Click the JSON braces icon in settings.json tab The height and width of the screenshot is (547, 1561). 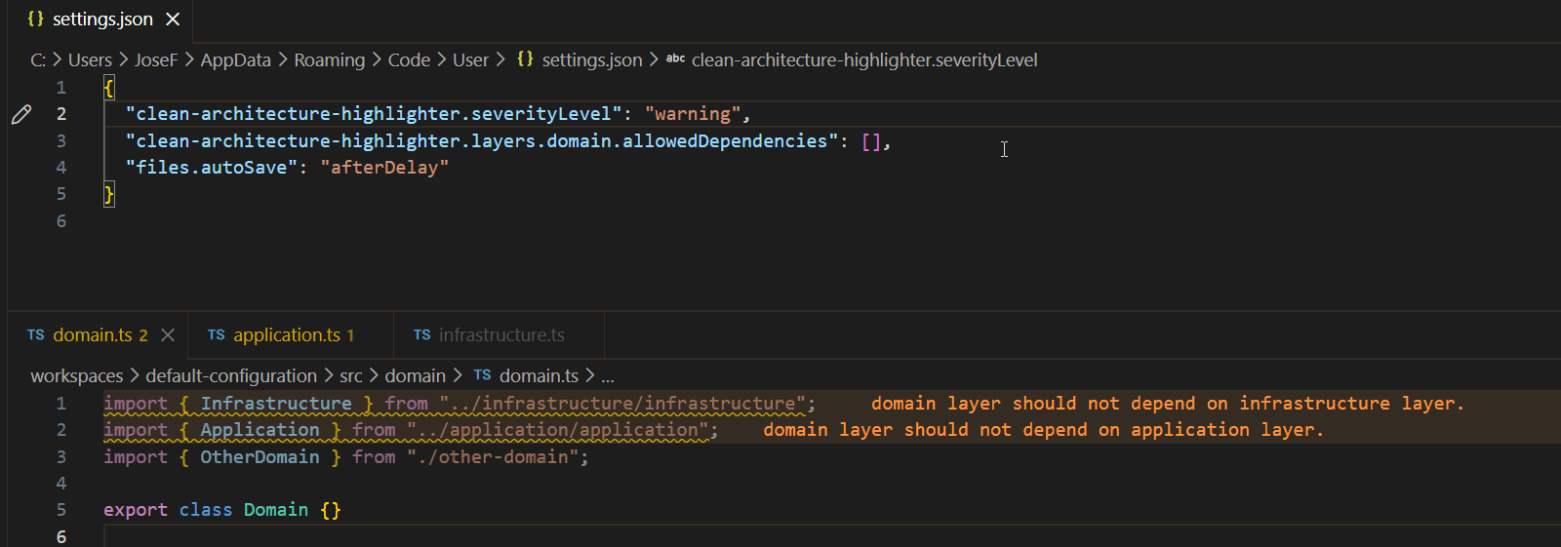tap(36, 20)
